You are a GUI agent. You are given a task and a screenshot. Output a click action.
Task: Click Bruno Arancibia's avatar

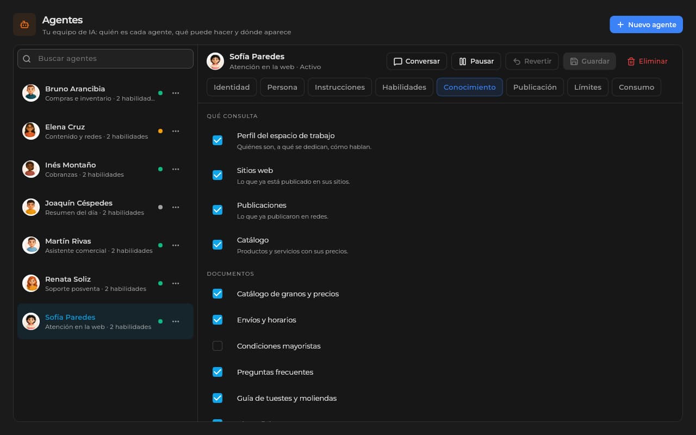click(31, 93)
